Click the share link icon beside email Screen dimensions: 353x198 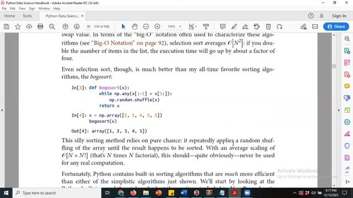click(303, 27)
